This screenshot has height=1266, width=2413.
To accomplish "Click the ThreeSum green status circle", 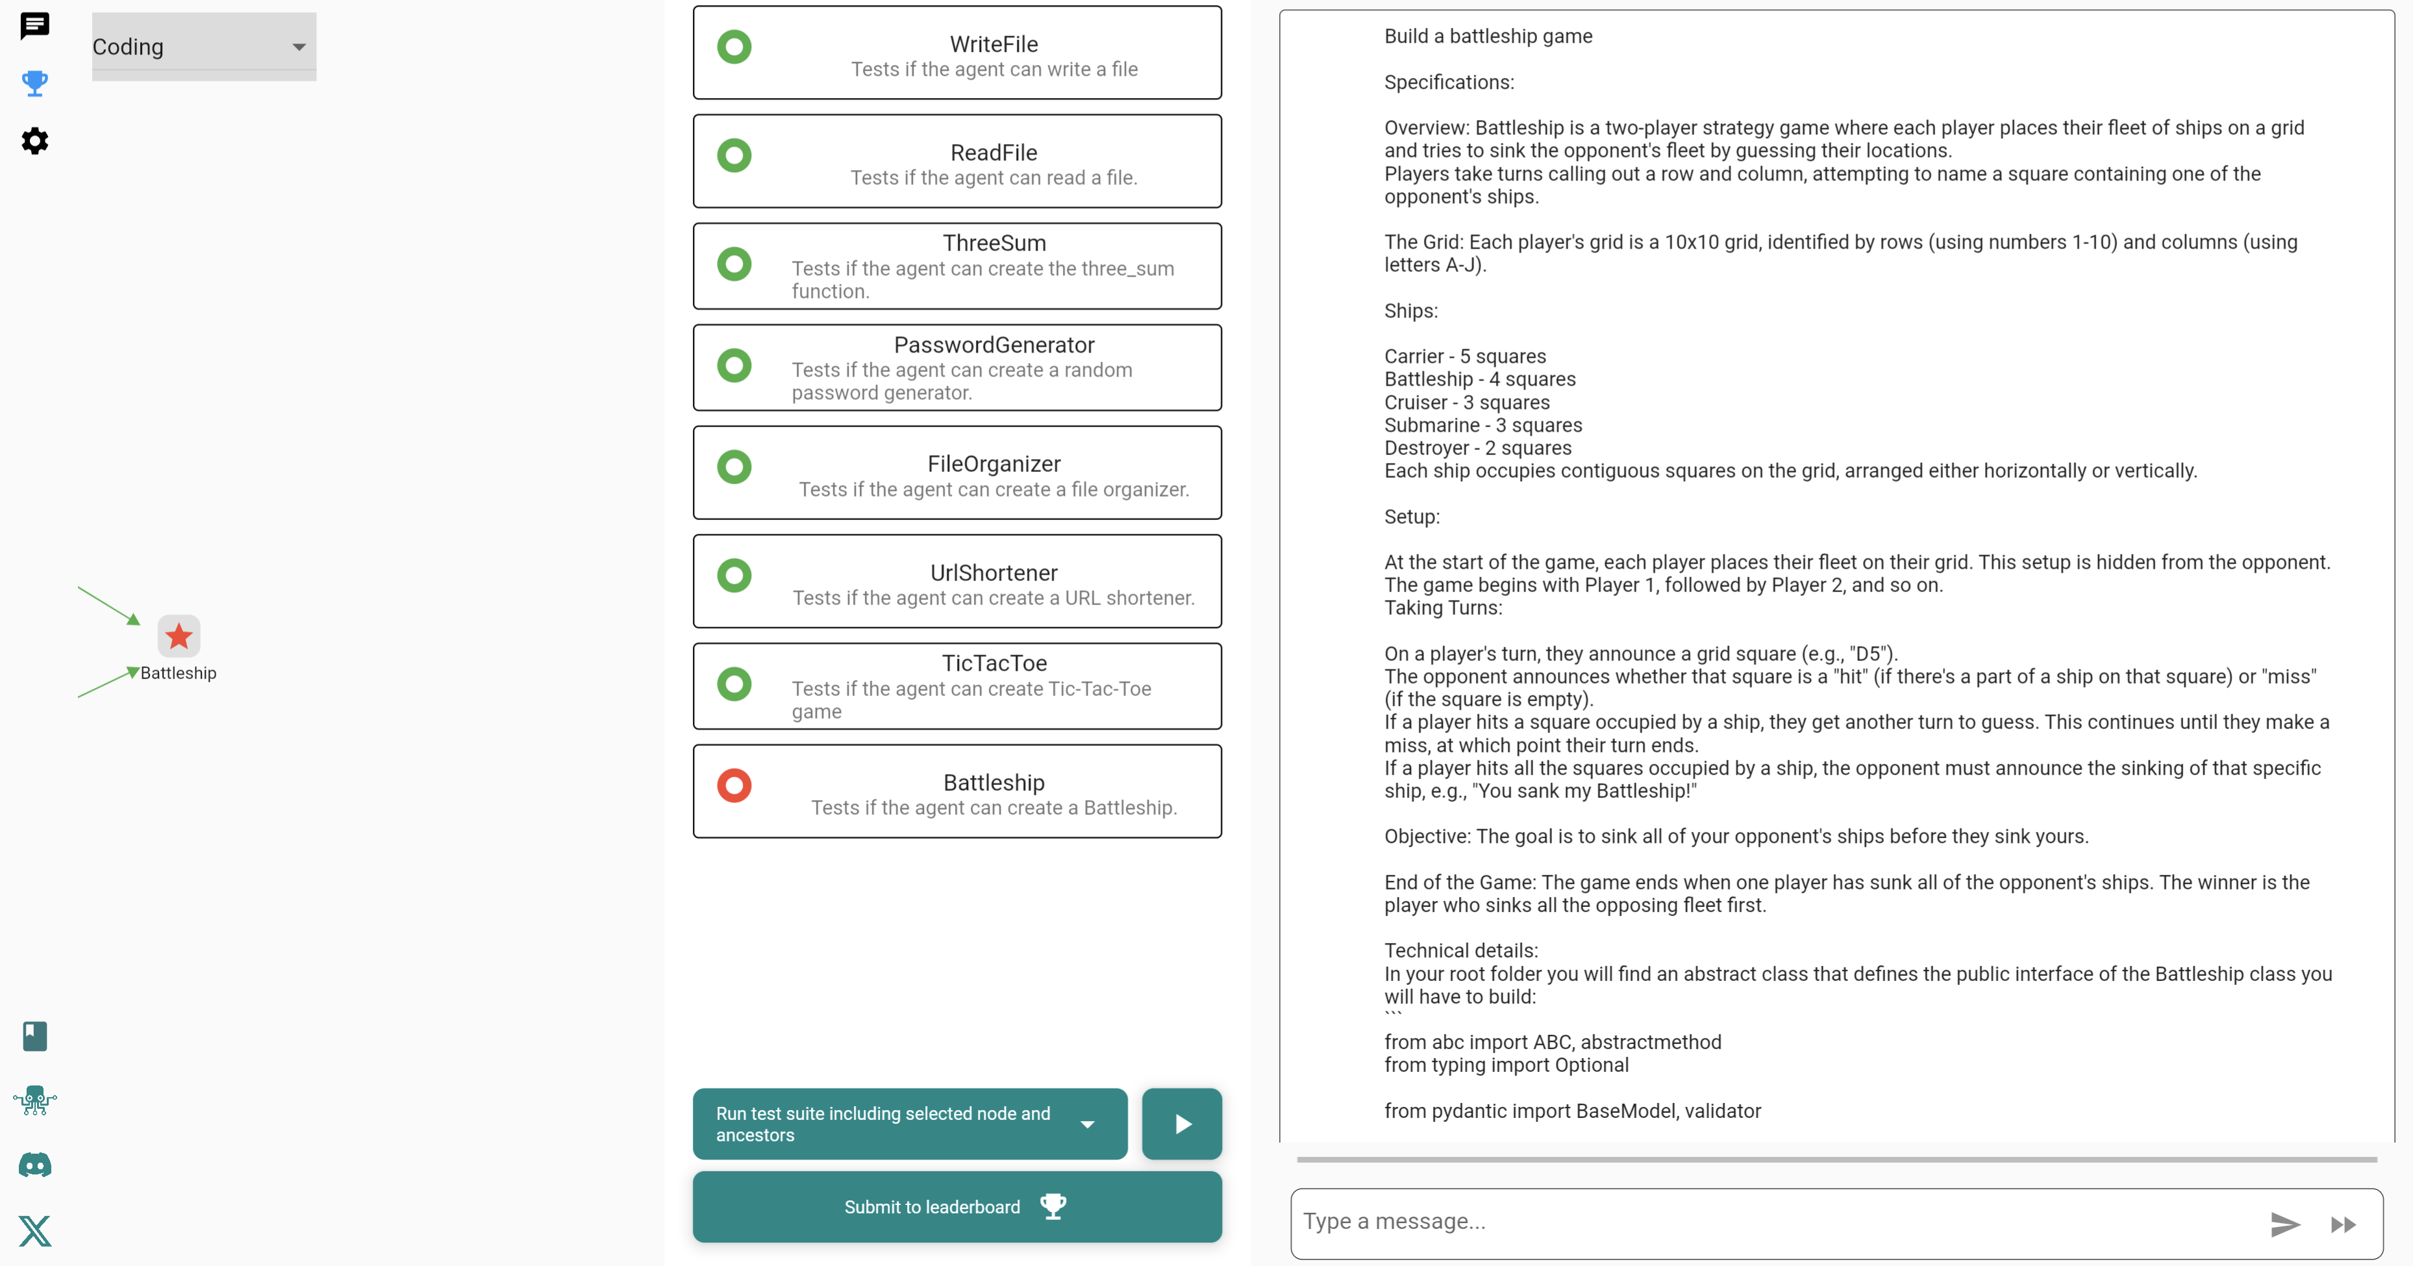I will 734,264.
